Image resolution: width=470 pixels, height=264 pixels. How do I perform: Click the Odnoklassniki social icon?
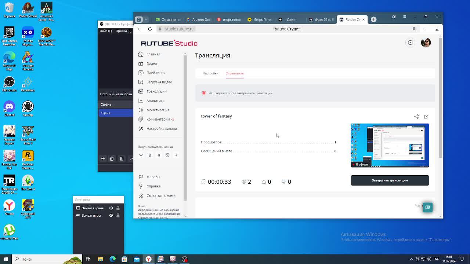[x=149, y=155]
